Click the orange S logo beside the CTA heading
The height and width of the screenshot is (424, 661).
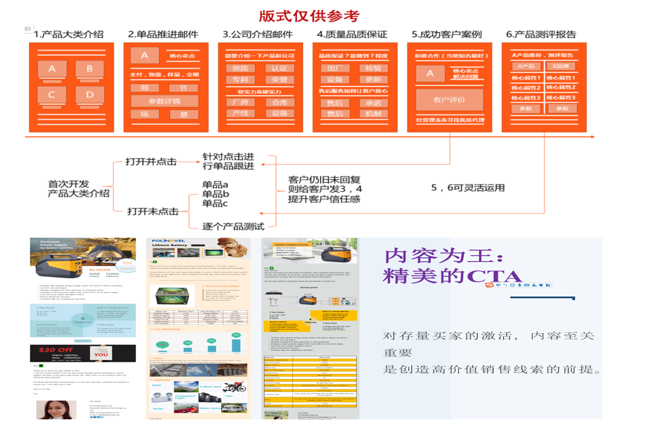(x=488, y=285)
